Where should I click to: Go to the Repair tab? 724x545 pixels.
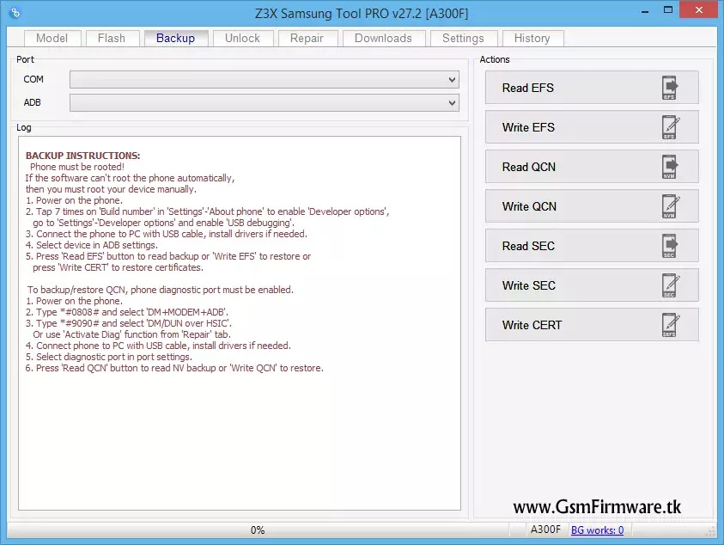[307, 39]
